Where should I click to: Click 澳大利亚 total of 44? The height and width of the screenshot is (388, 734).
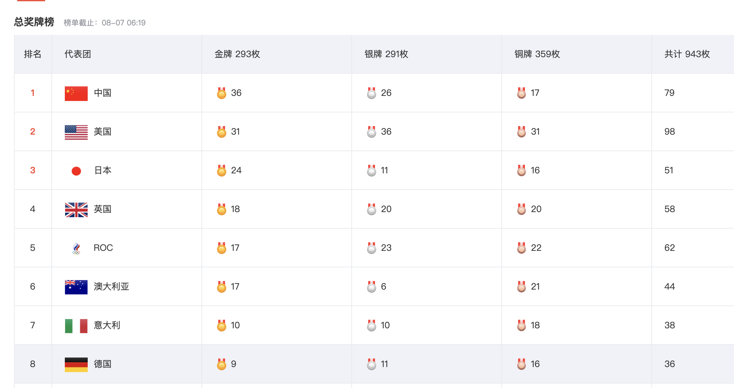(x=669, y=287)
